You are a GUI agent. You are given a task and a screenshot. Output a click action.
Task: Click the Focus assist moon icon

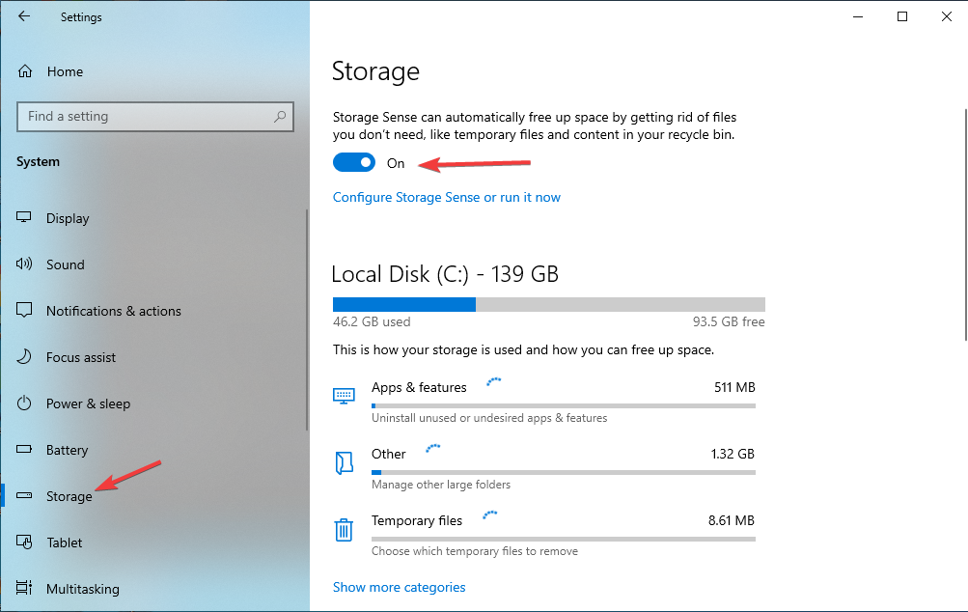point(24,357)
